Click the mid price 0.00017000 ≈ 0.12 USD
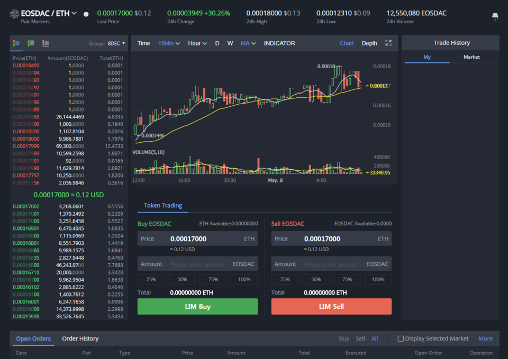Viewport: 508px width, 359px height. click(x=69, y=195)
